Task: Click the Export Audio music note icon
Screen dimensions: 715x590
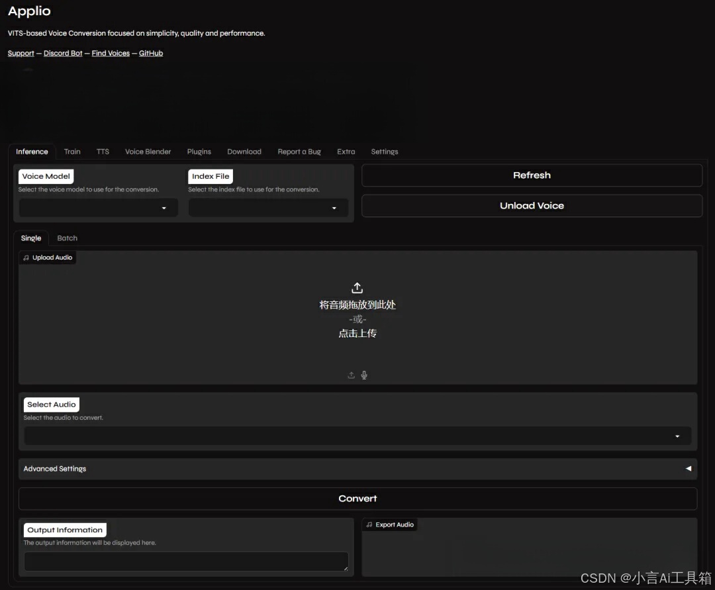Action: tap(369, 525)
